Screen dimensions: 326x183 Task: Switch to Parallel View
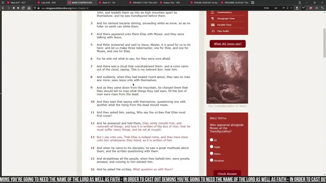click(x=224, y=25)
